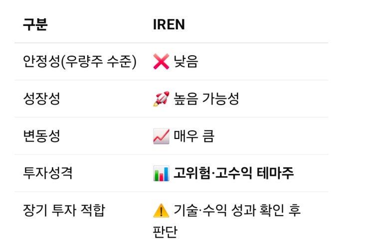Click the 기술·수익 성과 확인 후 text
This screenshot has width=374, height=251.
click(237, 211)
